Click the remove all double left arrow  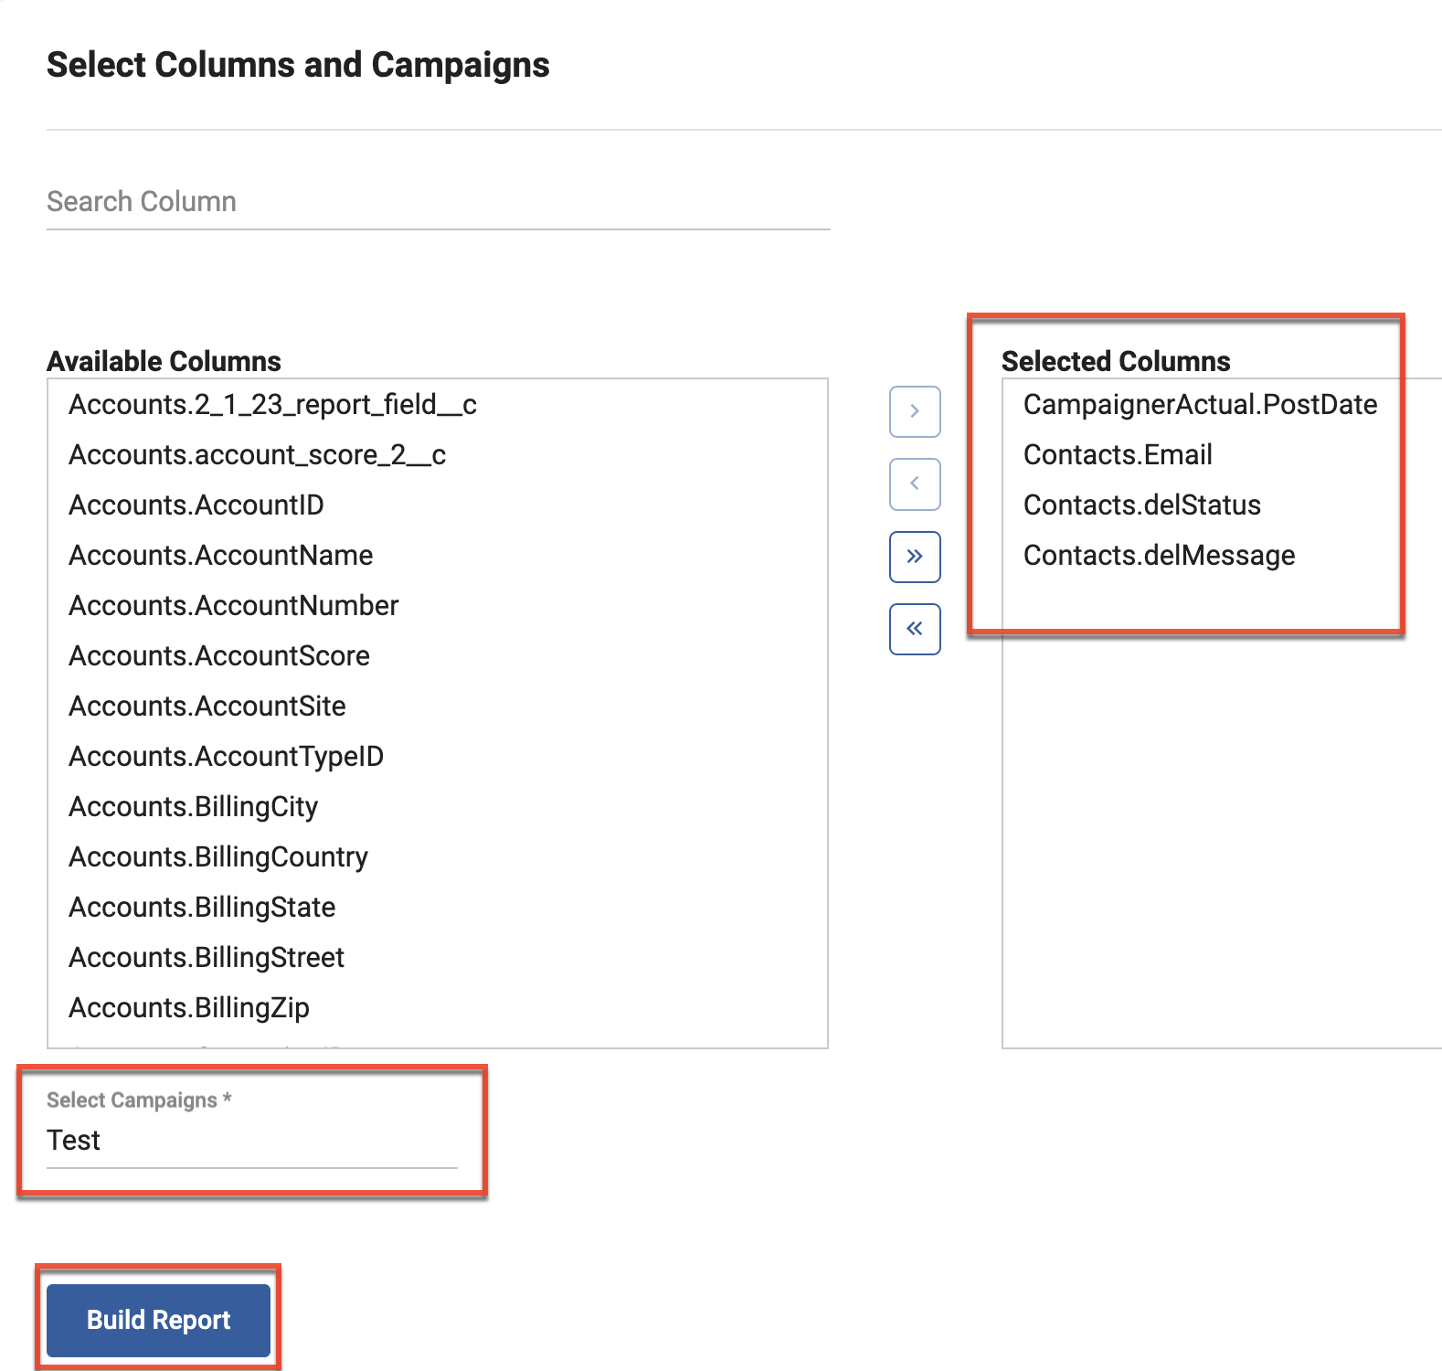[915, 629]
